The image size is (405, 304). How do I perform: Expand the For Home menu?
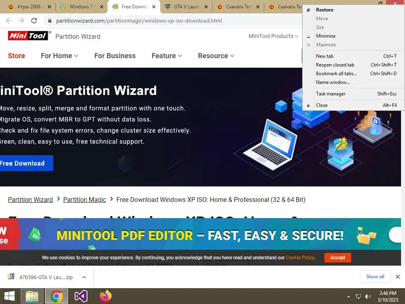59,55
